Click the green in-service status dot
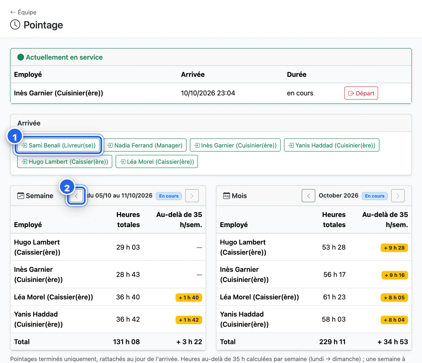The height and width of the screenshot is (363, 422). pos(21,57)
